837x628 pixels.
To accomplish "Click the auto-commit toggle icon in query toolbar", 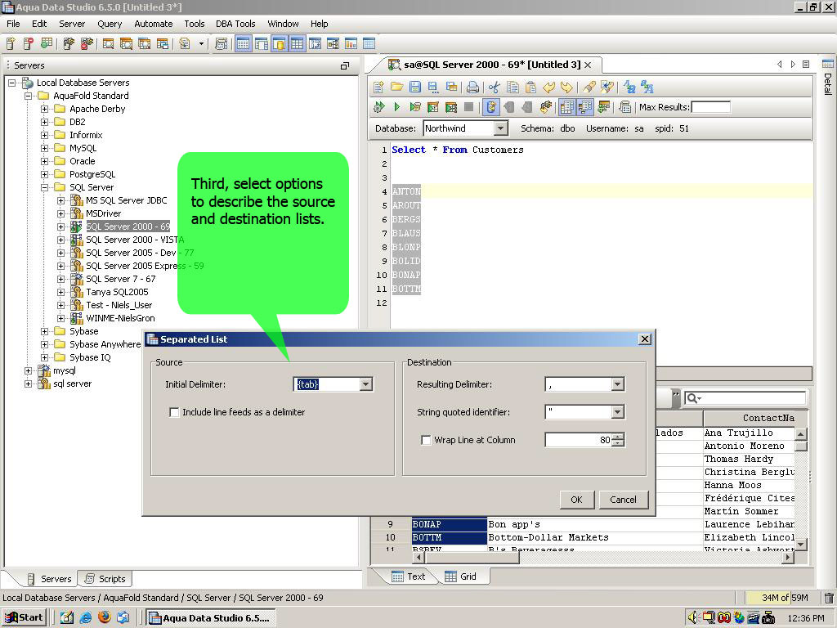I will pos(491,107).
